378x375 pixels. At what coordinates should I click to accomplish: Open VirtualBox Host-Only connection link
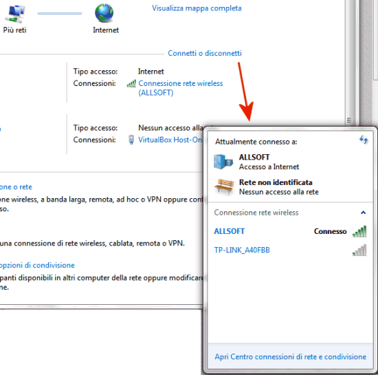click(x=170, y=140)
